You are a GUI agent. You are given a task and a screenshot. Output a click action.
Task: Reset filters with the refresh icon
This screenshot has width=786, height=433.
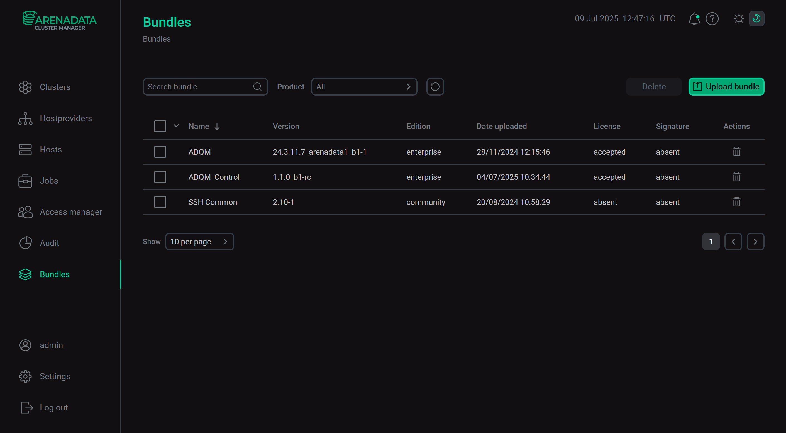435,87
